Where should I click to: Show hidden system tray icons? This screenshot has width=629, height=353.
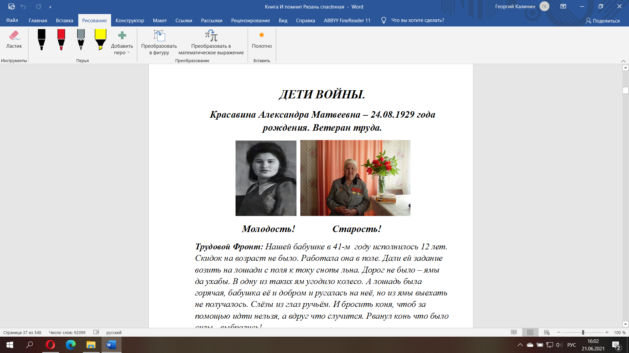(x=520, y=345)
